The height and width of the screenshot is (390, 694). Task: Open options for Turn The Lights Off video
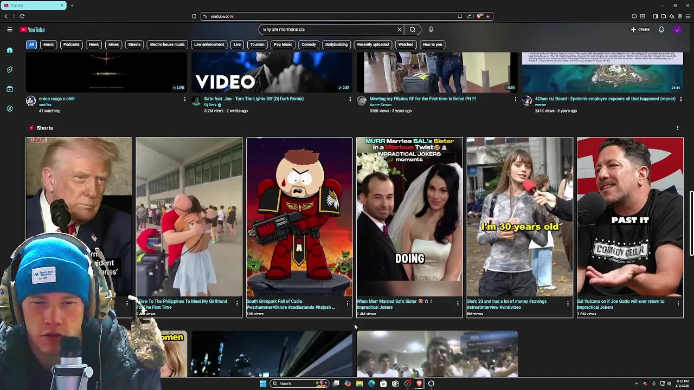click(x=350, y=99)
